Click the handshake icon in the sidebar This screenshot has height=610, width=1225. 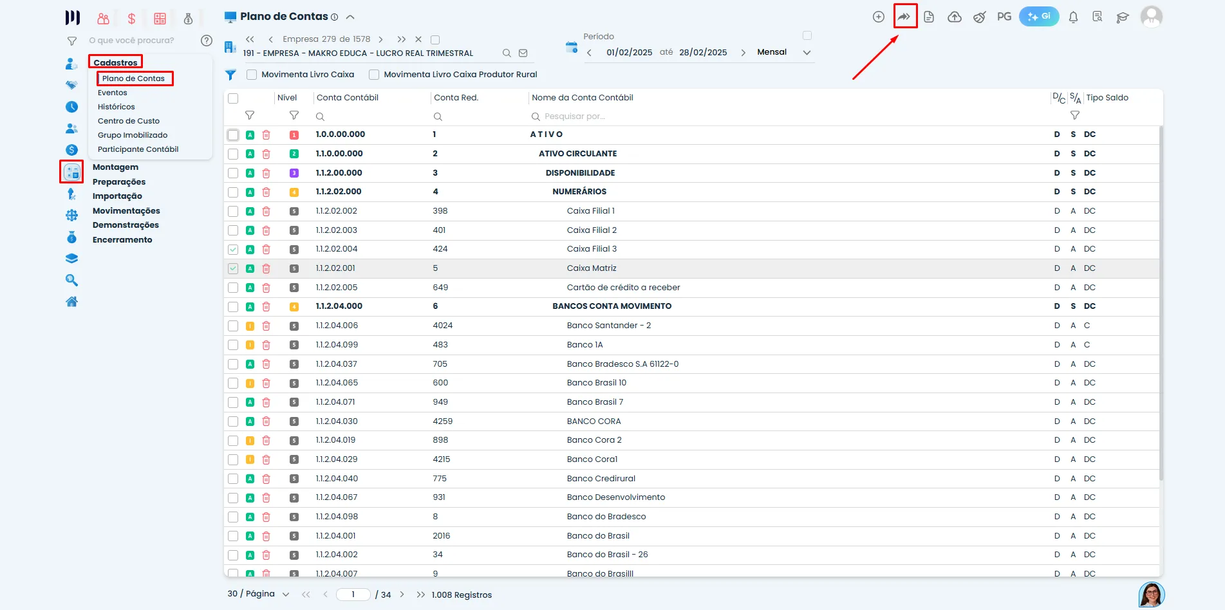71,85
